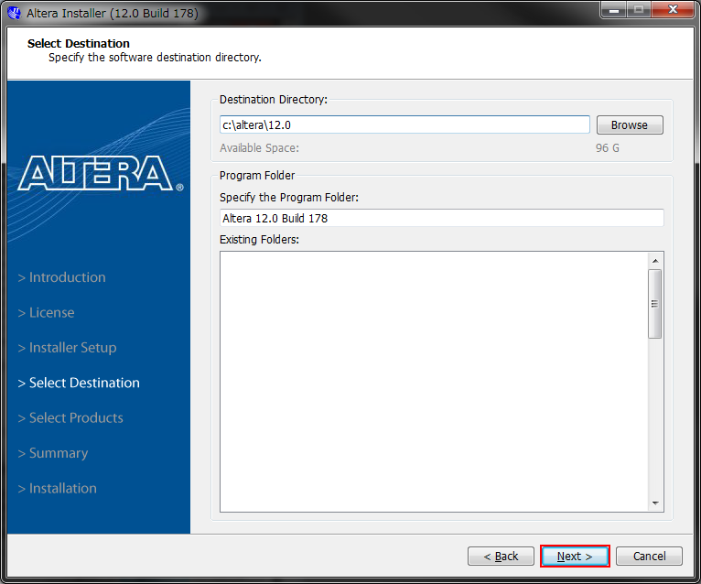
Task: Click the Destination Directory label
Action: 273,99
